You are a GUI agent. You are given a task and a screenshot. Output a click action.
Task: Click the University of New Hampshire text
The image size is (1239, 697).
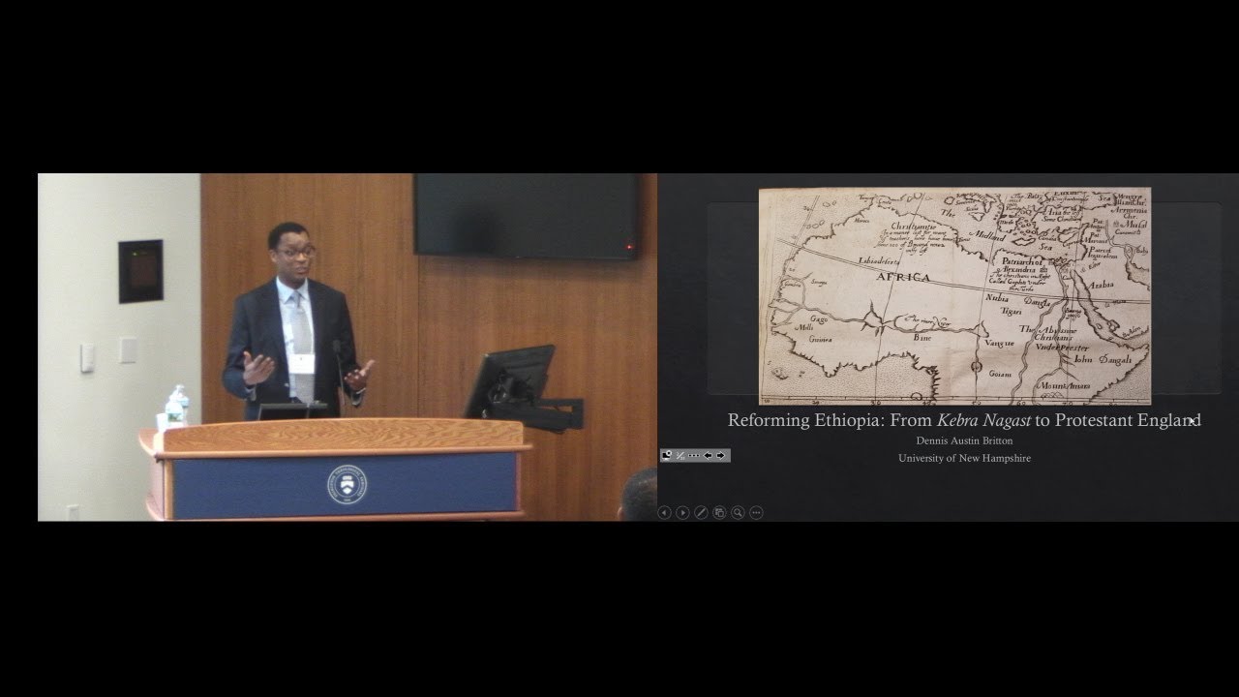(x=964, y=458)
